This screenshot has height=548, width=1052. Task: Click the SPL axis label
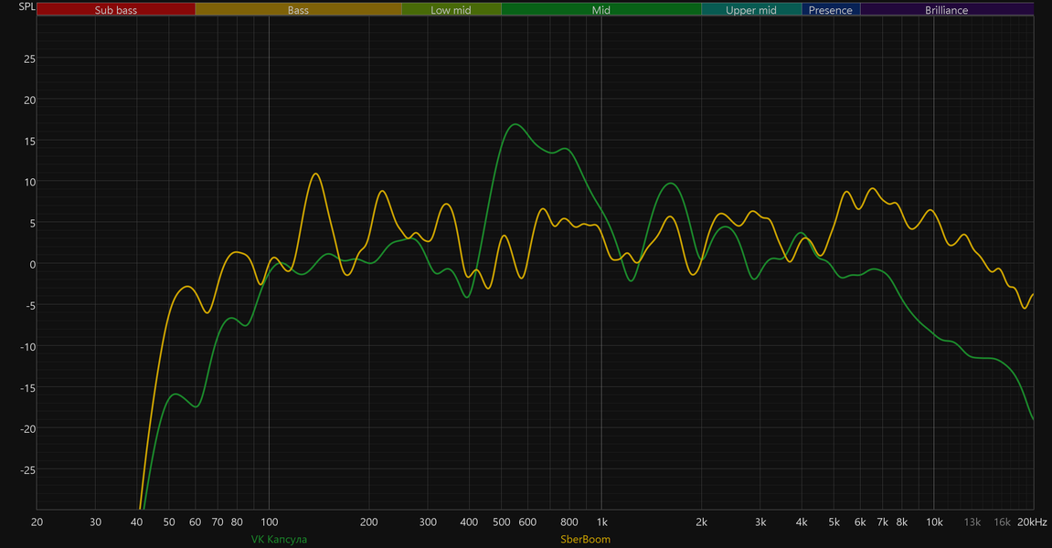tap(27, 6)
